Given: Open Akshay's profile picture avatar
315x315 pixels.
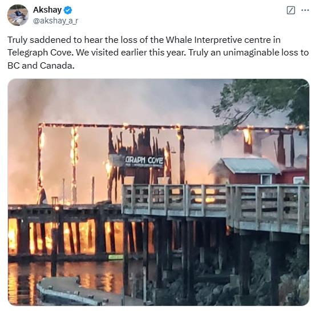Looking at the screenshot, I should tap(18, 15).
